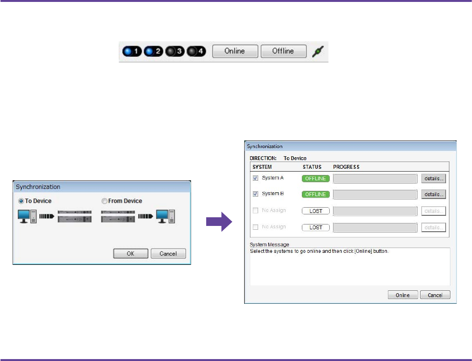Uncheck the System A checkbox

255,178
